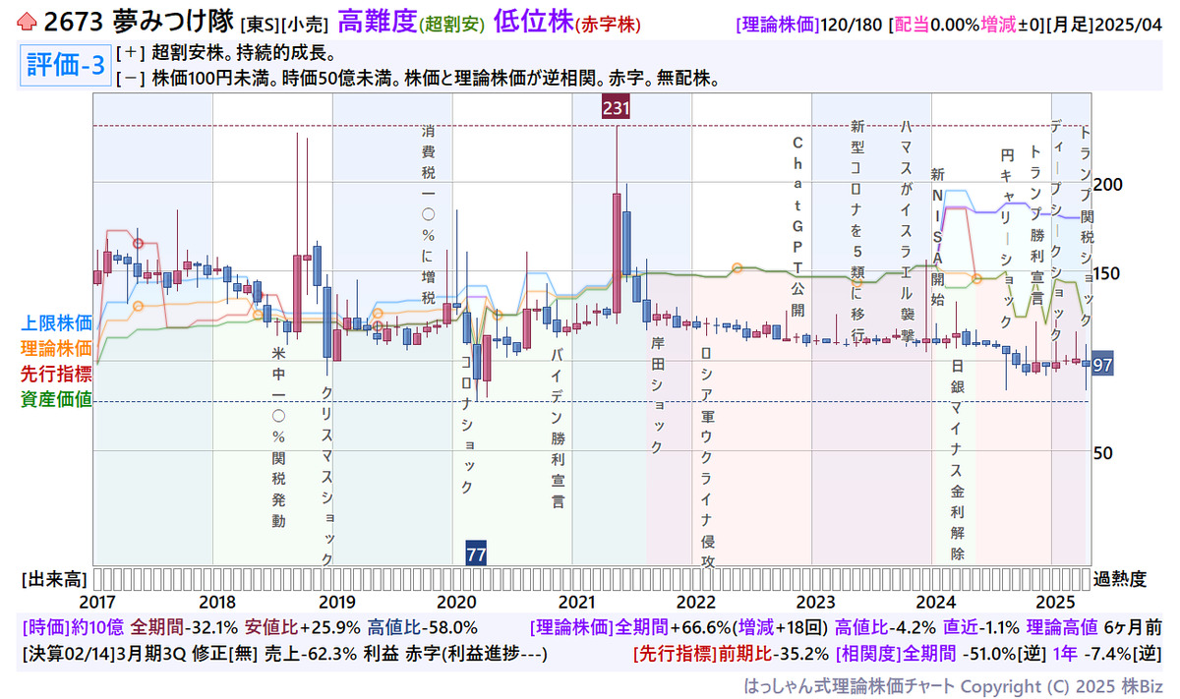1180x699 pixels.
Task: Click the 資産価値 legend label
Action: [56, 398]
